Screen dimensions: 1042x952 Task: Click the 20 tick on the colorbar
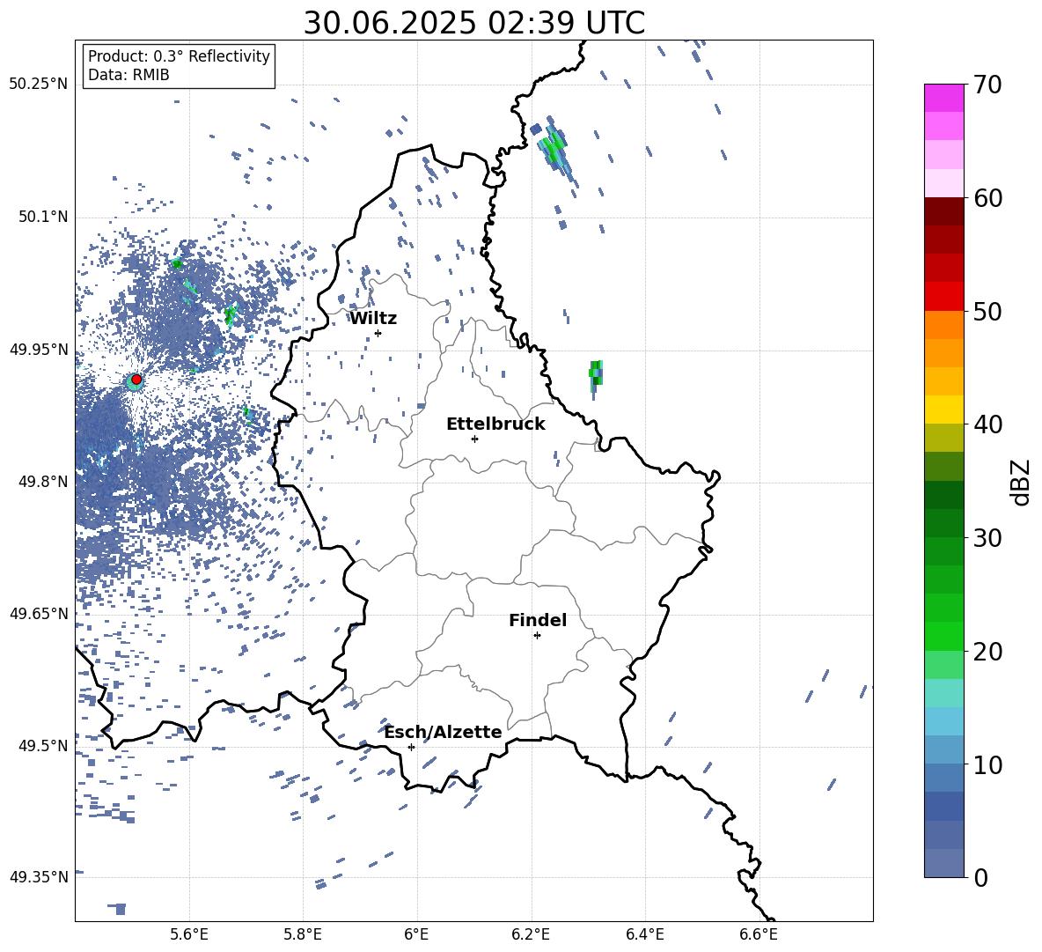(988, 651)
